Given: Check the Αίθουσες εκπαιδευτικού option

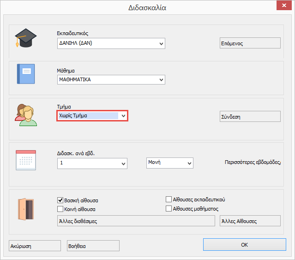Looking at the screenshot, I should 169,200.
